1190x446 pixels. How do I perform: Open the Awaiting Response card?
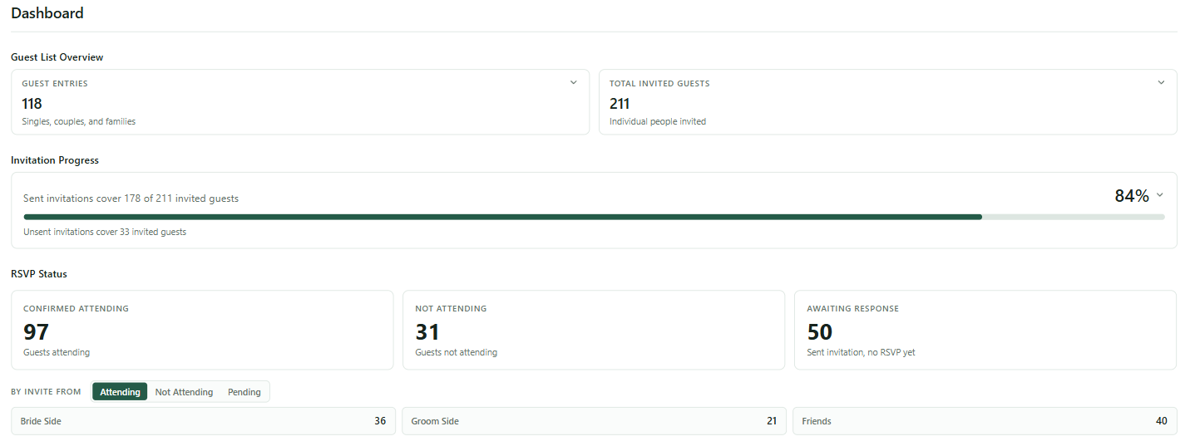tap(985, 330)
